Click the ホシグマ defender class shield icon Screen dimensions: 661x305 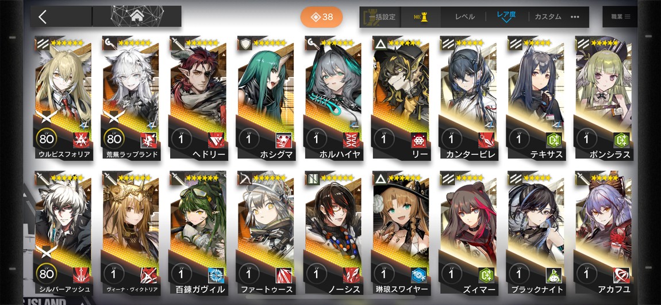pyautogui.click(x=245, y=43)
